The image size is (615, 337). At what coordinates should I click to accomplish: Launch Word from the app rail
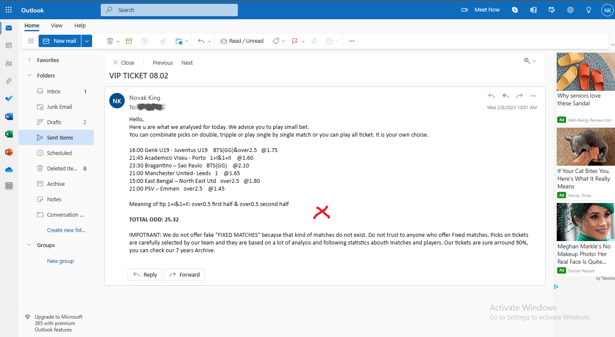(9, 116)
